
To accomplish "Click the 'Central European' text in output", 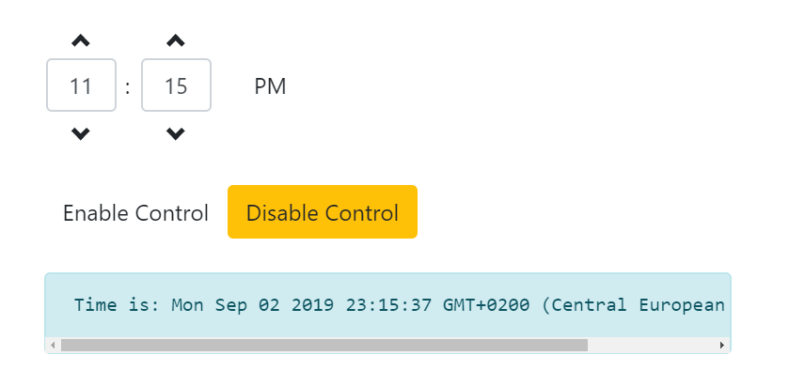I will tap(633, 305).
